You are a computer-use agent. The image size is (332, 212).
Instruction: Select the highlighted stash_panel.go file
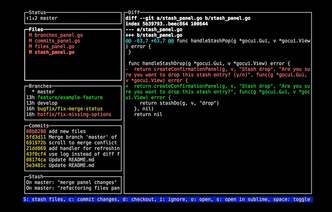[54, 52]
